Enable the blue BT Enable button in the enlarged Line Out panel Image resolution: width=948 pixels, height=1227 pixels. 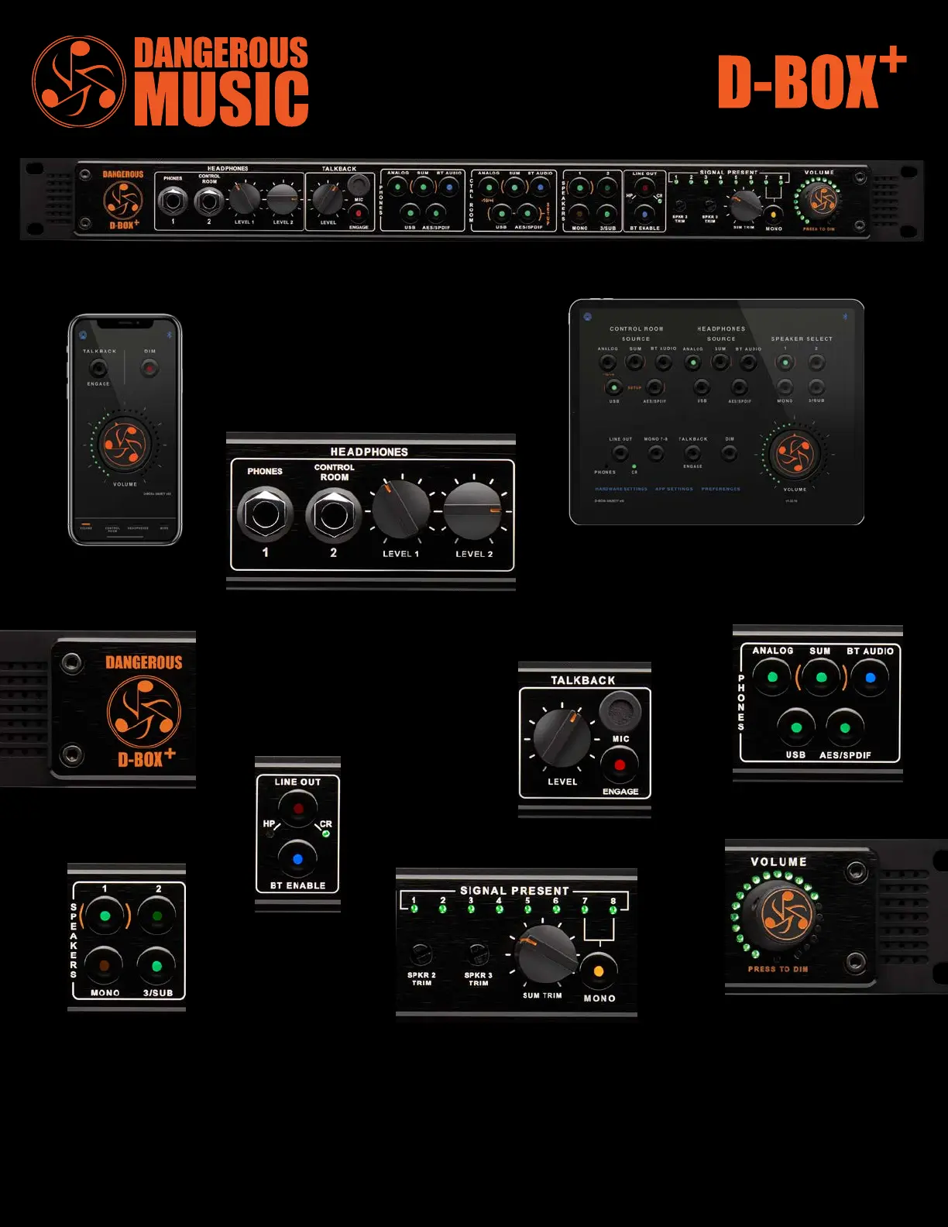297,859
